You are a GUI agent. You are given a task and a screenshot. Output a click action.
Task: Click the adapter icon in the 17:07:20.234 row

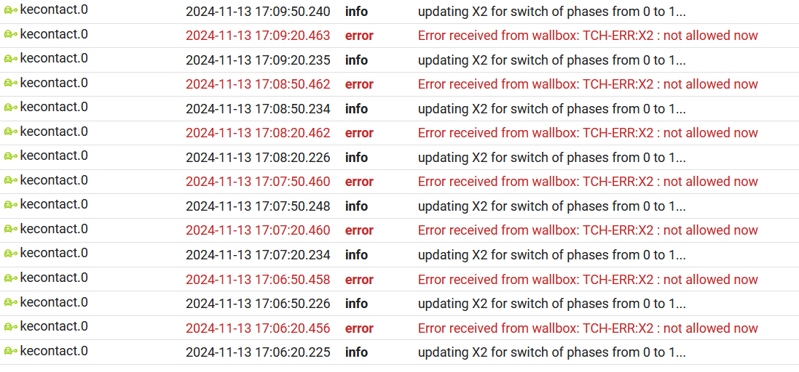coord(10,254)
